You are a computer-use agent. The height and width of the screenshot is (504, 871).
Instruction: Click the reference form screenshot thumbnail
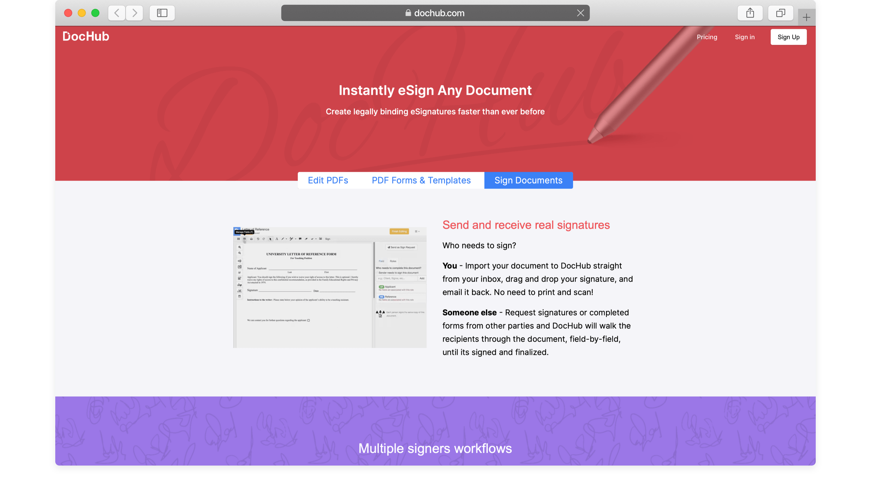coord(329,287)
